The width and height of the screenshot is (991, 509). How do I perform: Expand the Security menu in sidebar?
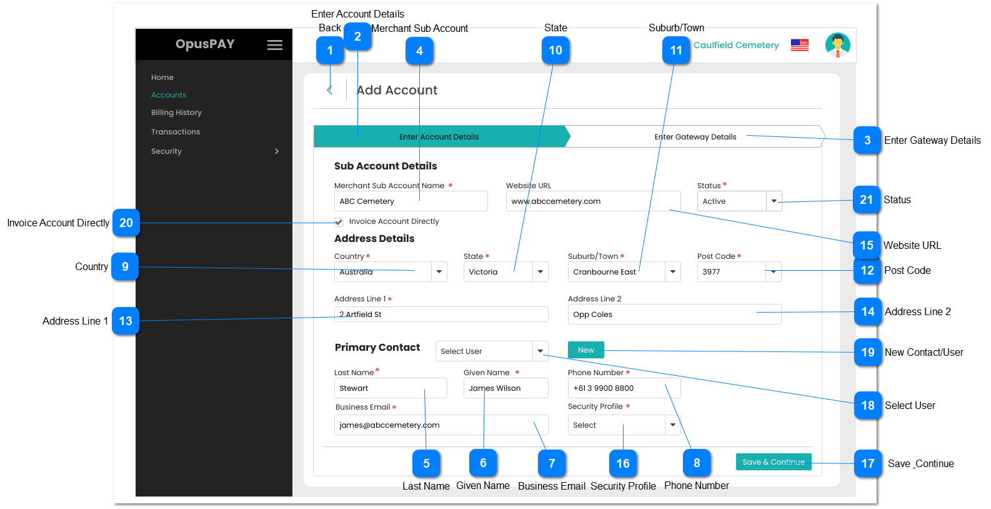[x=276, y=151]
